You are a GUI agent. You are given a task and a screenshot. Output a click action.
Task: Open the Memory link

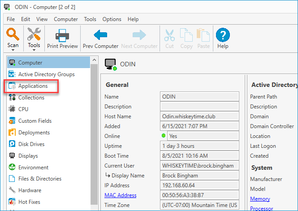(260, 198)
